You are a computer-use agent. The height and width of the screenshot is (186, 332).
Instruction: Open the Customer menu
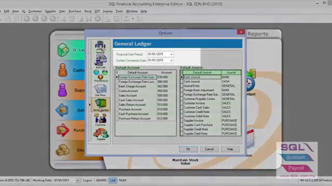point(35,11)
